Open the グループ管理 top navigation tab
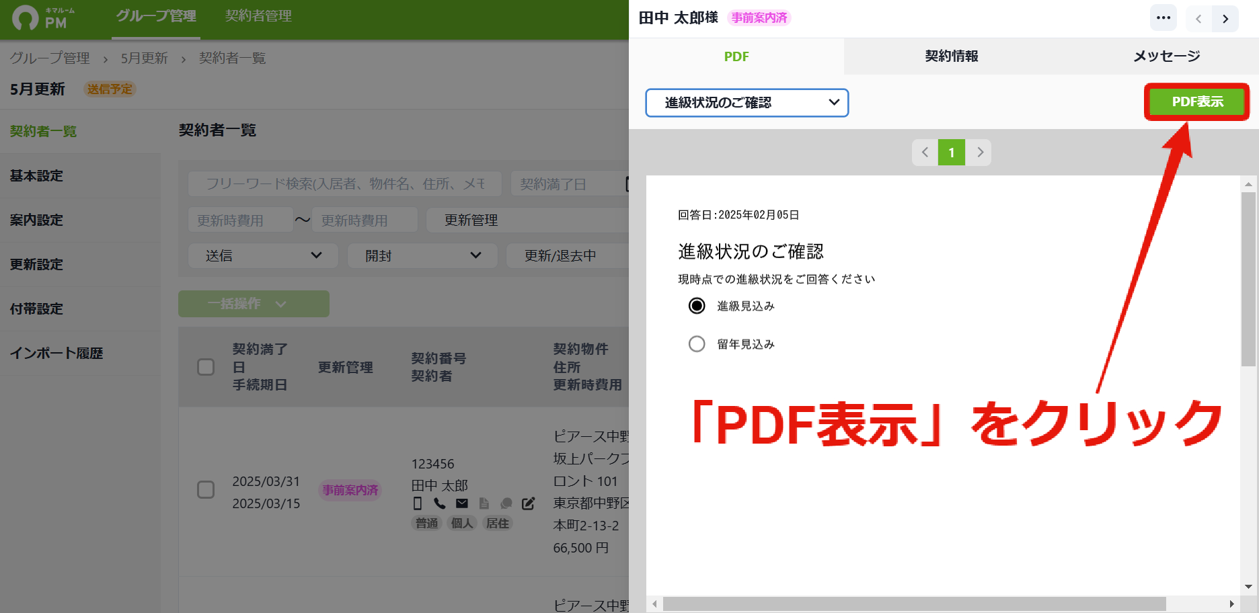The width and height of the screenshot is (1259, 613). pos(156,16)
